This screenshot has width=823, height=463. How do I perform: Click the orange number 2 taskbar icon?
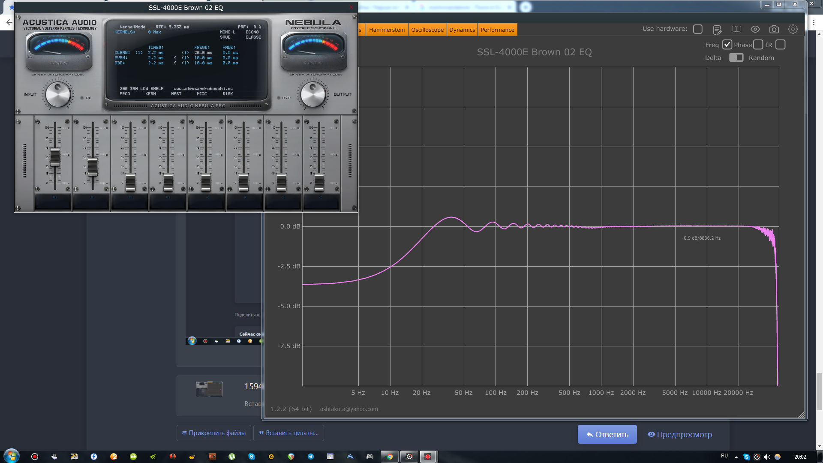114,457
